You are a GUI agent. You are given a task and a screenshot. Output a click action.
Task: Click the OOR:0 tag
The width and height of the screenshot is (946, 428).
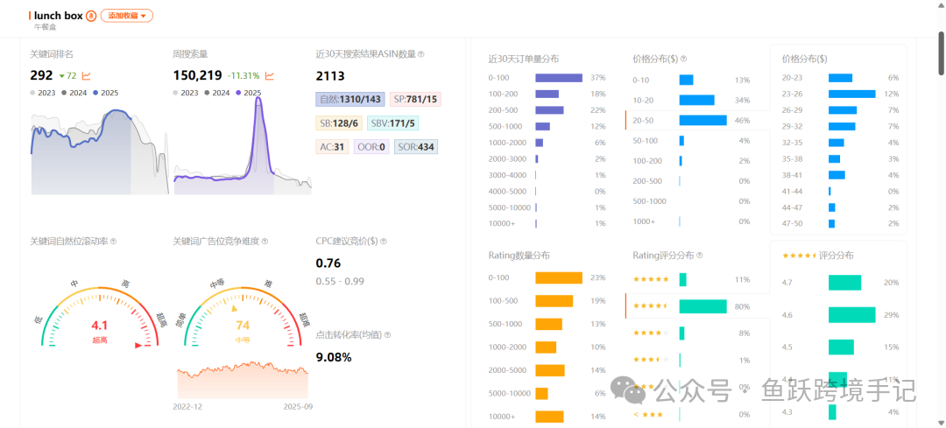point(371,146)
